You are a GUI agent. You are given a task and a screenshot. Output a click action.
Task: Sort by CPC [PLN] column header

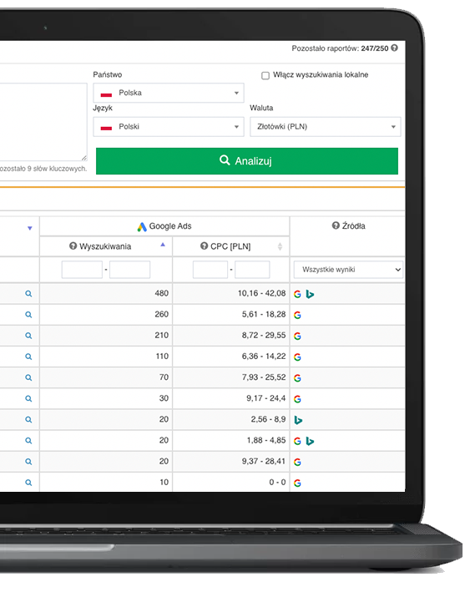pos(230,246)
